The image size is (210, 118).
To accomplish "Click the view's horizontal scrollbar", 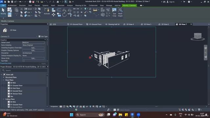I will [156, 107].
